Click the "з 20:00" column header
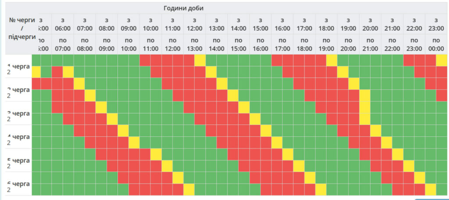This screenshot has width=449, height=200. (x=370, y=24)
